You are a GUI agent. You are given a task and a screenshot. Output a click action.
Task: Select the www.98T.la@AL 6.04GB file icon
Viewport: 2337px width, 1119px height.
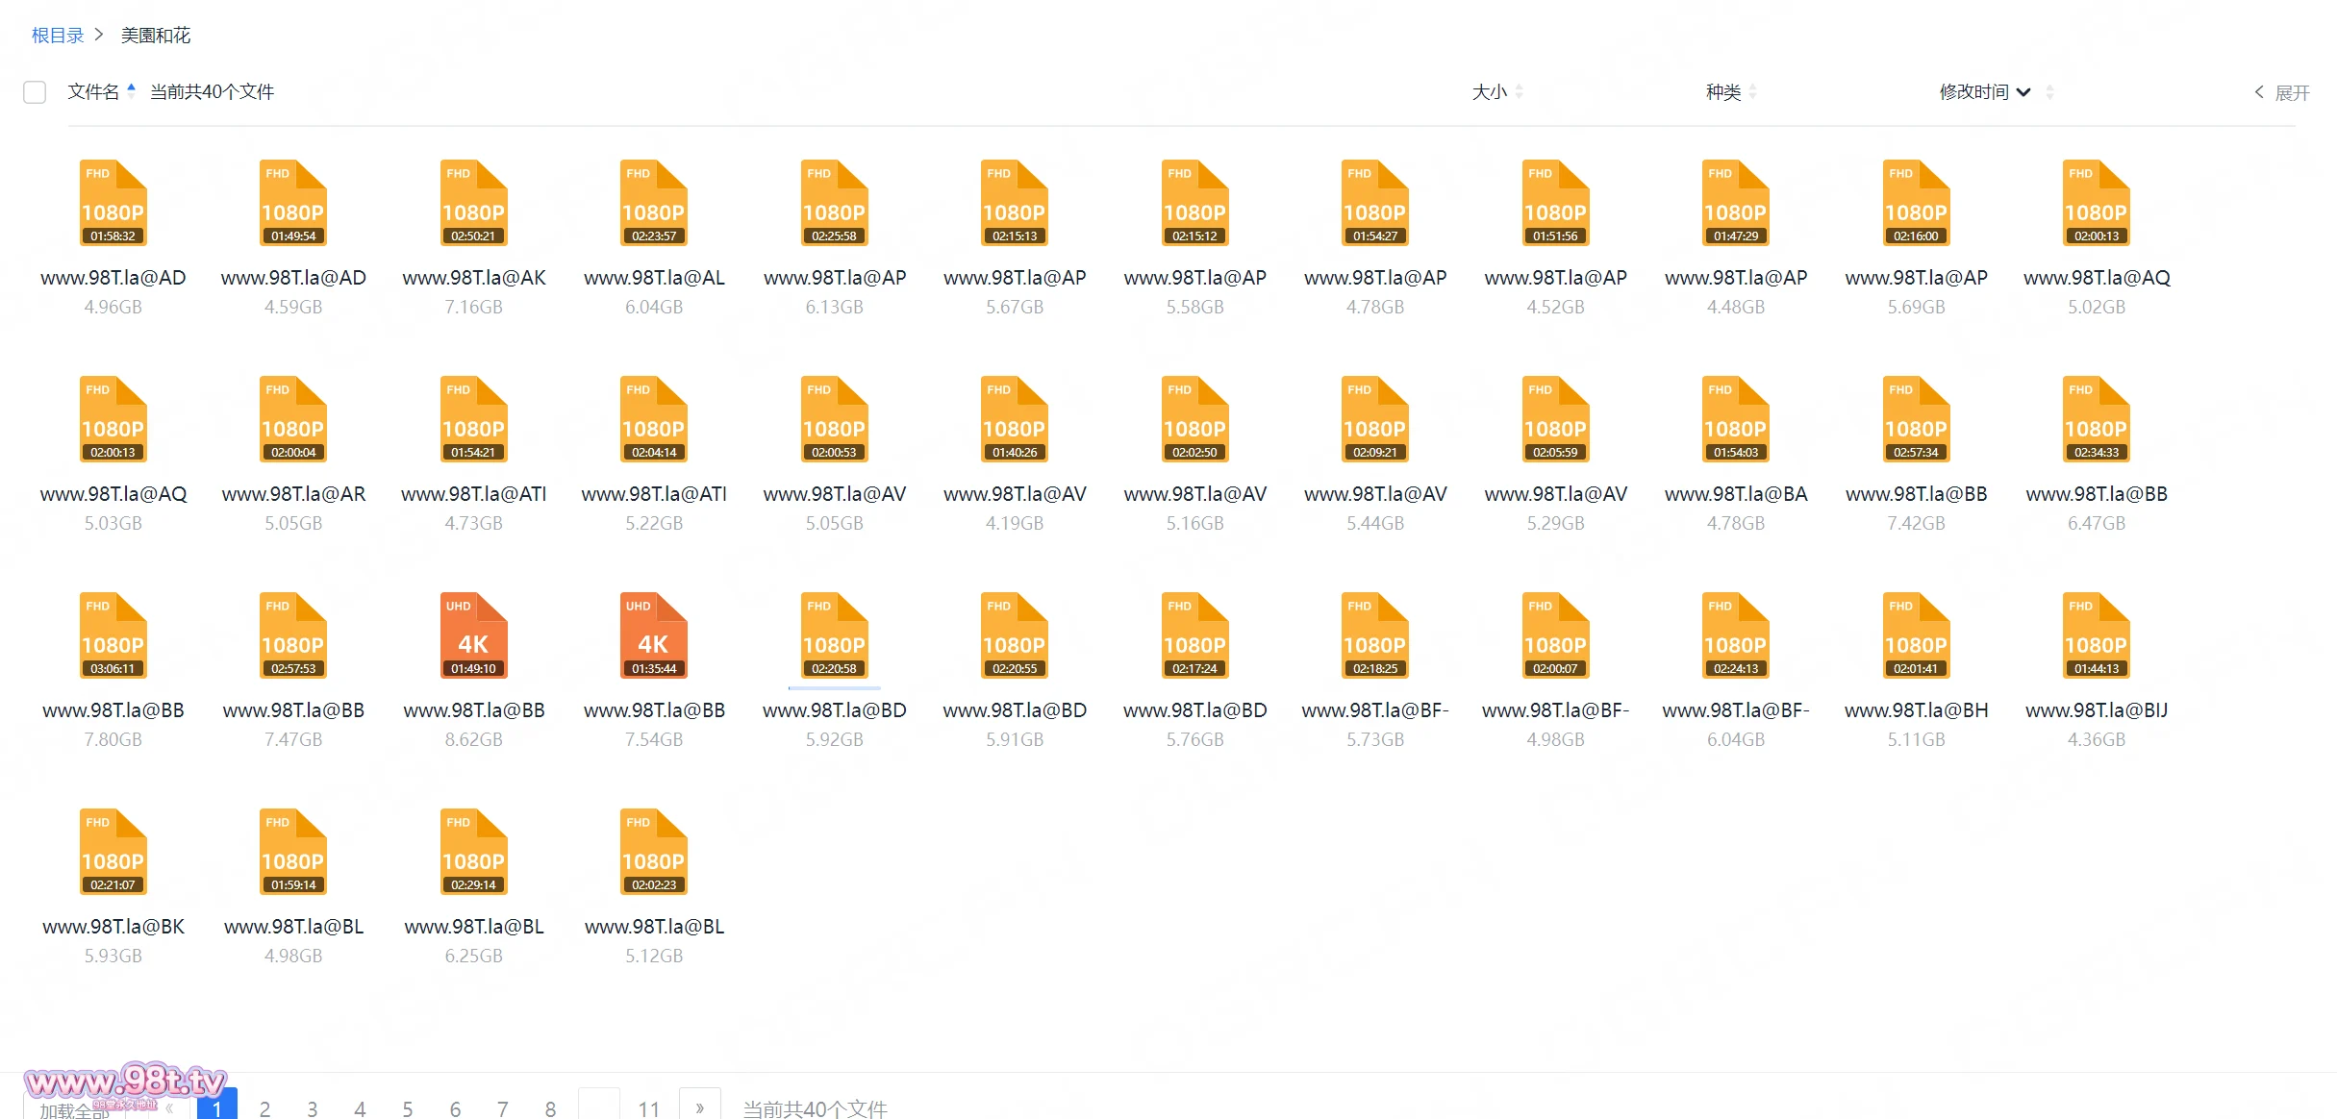click(x=653, y=203)
